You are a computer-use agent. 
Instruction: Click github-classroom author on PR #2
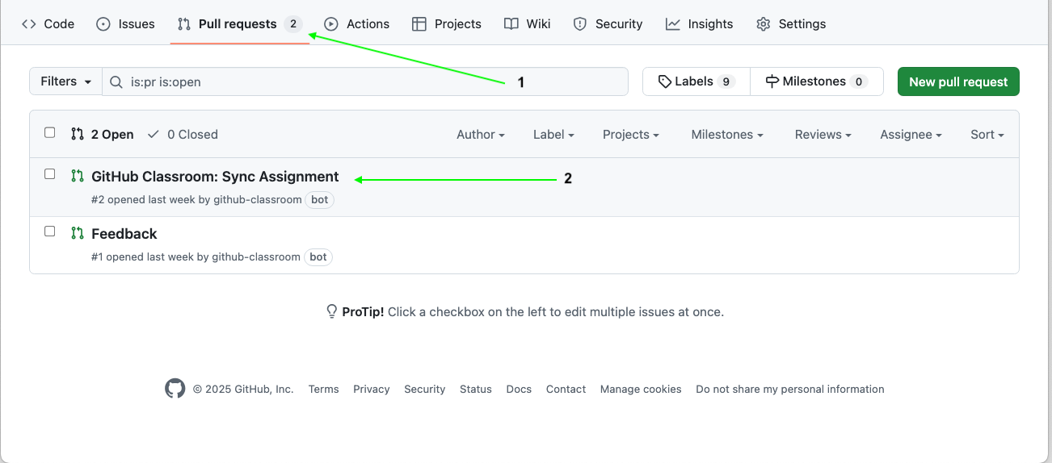[x=258, y=199]
